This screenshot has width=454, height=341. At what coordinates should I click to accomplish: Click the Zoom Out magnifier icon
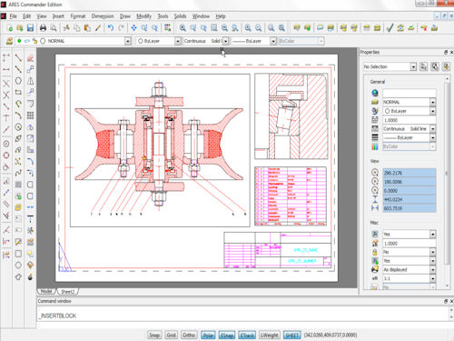[x=258, y=28]
